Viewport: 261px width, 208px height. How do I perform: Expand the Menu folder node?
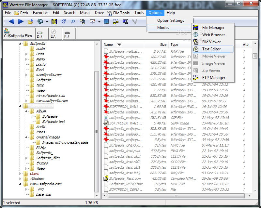[x=26, y=59]
